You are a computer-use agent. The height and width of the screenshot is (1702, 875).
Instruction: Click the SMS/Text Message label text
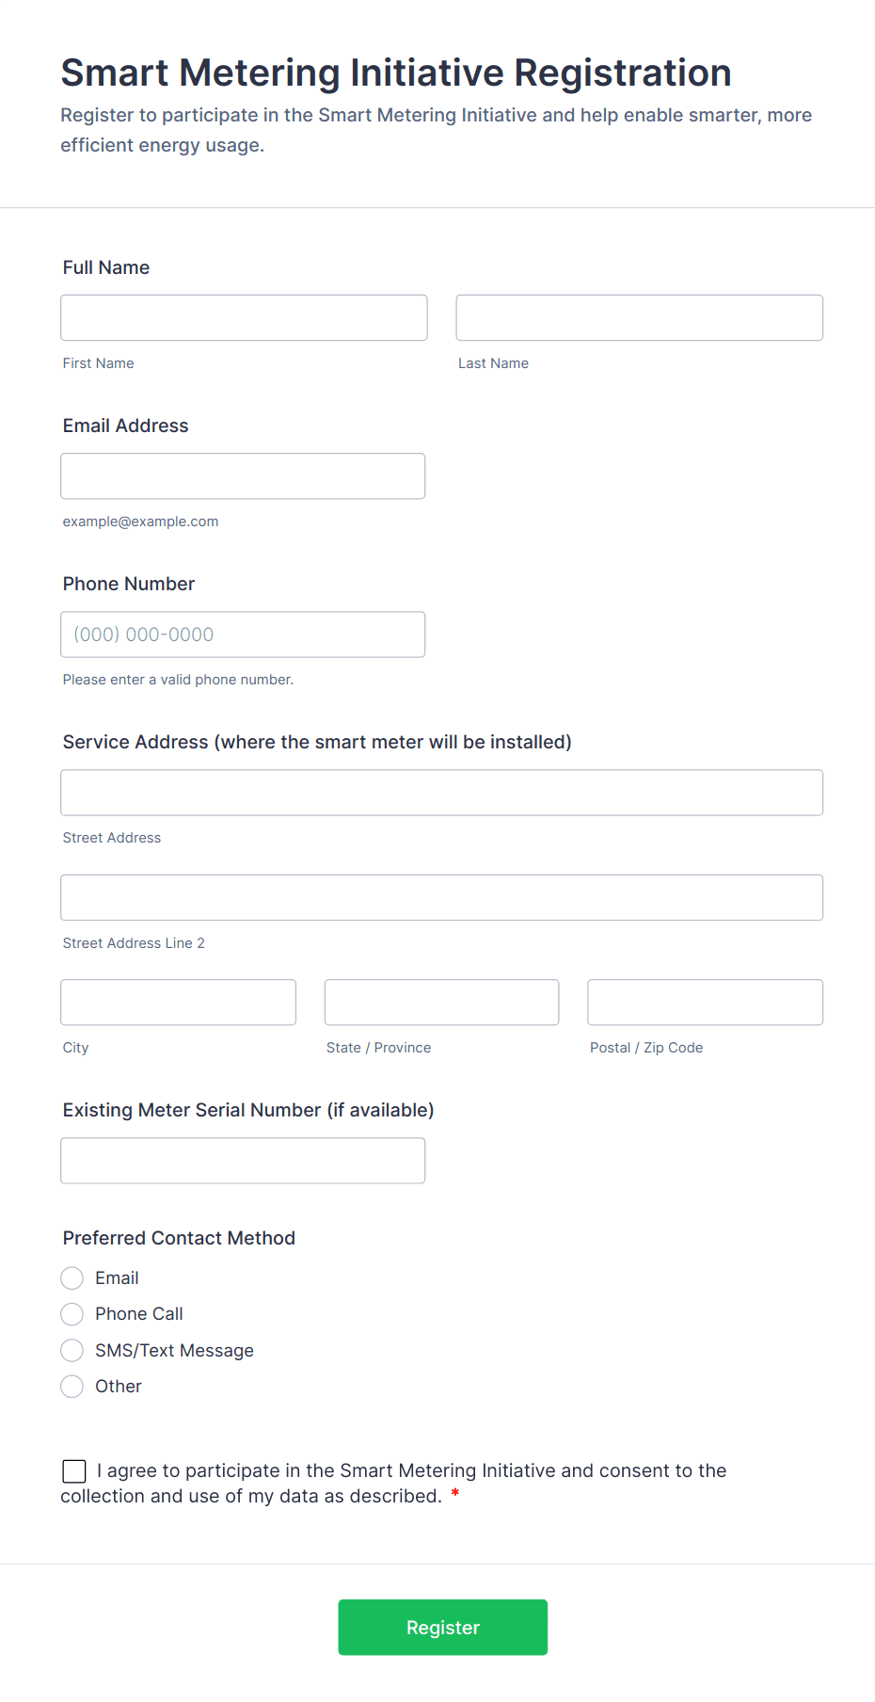pyautogui.click(x=174, y=1350)
